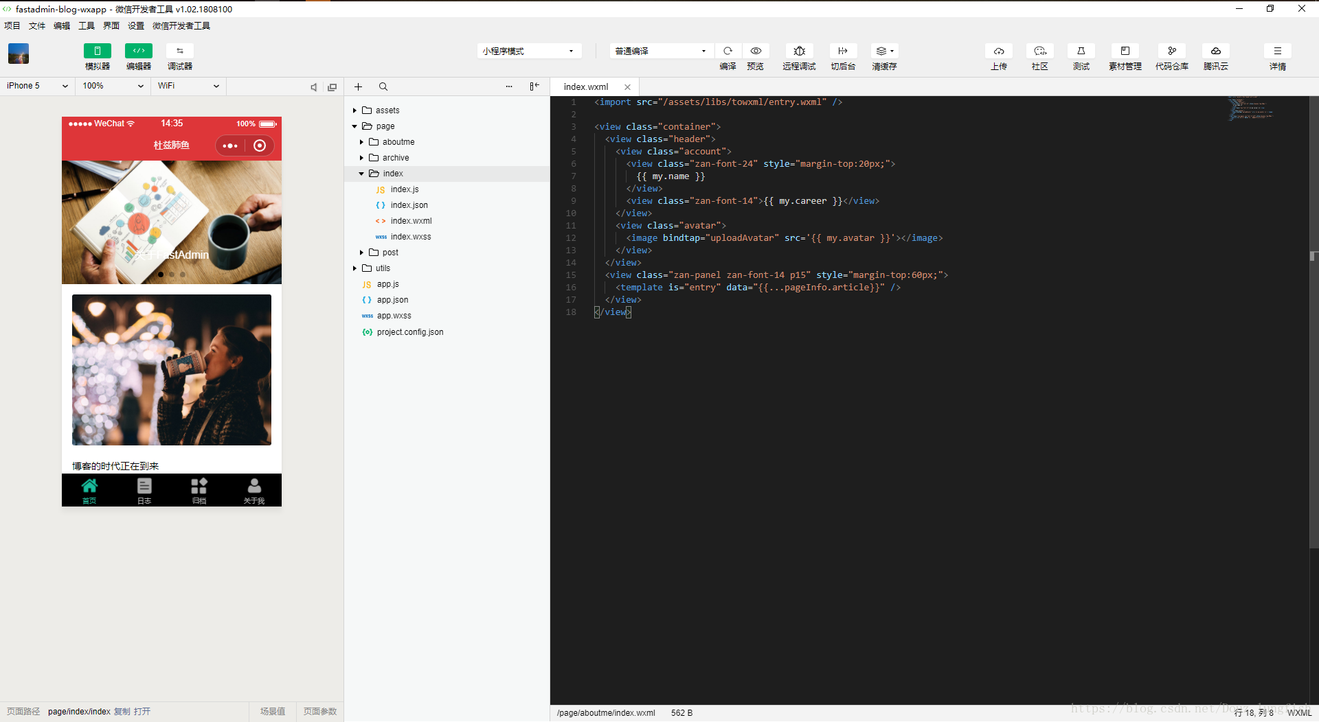Open the normal compile dropdown
The width and height of the screenshot is (1319, 722).
661,51
